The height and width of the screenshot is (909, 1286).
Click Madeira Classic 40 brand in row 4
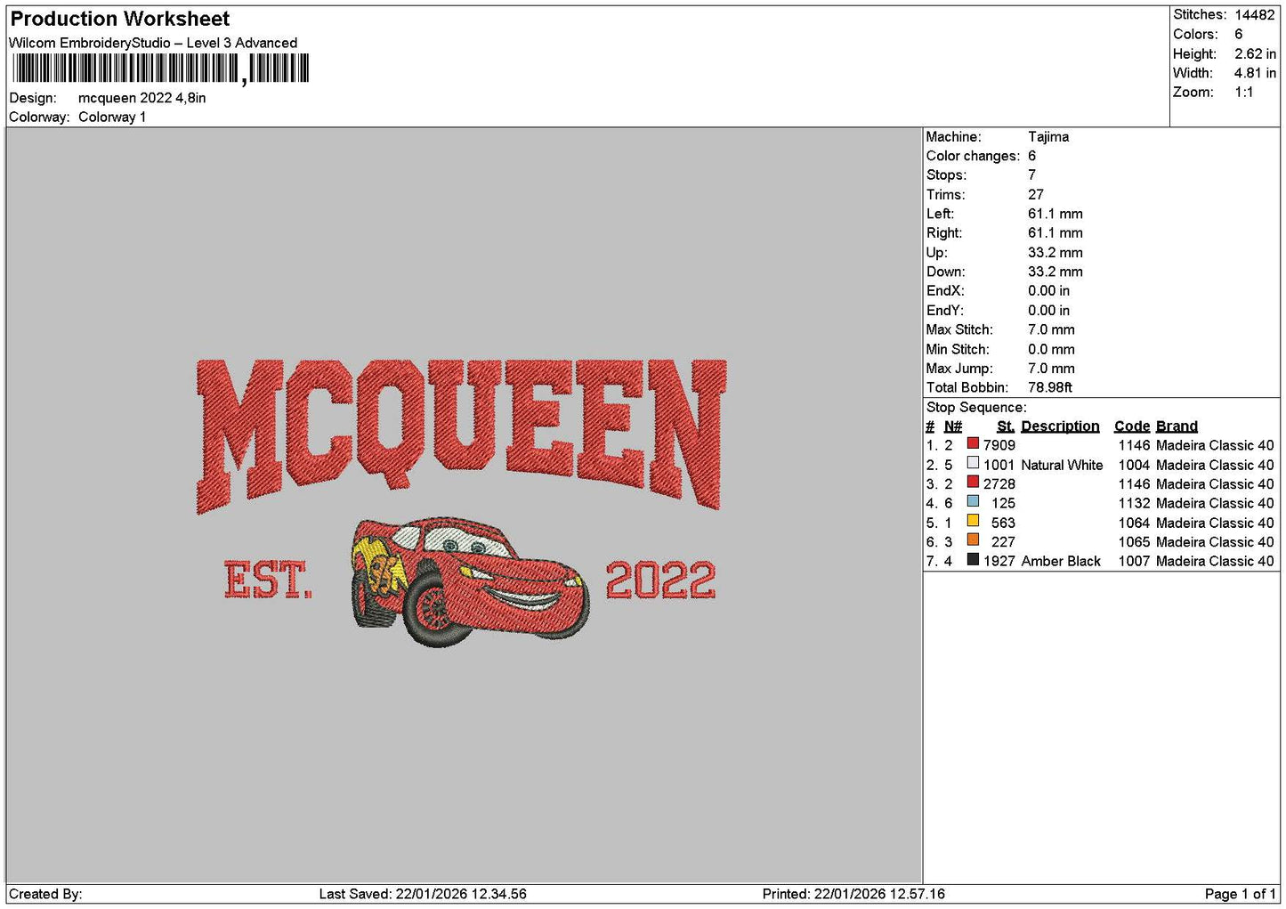[x=1215, y=503]
